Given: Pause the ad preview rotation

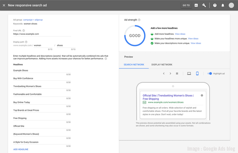Looking at the screenshot, I should (177, 74).
